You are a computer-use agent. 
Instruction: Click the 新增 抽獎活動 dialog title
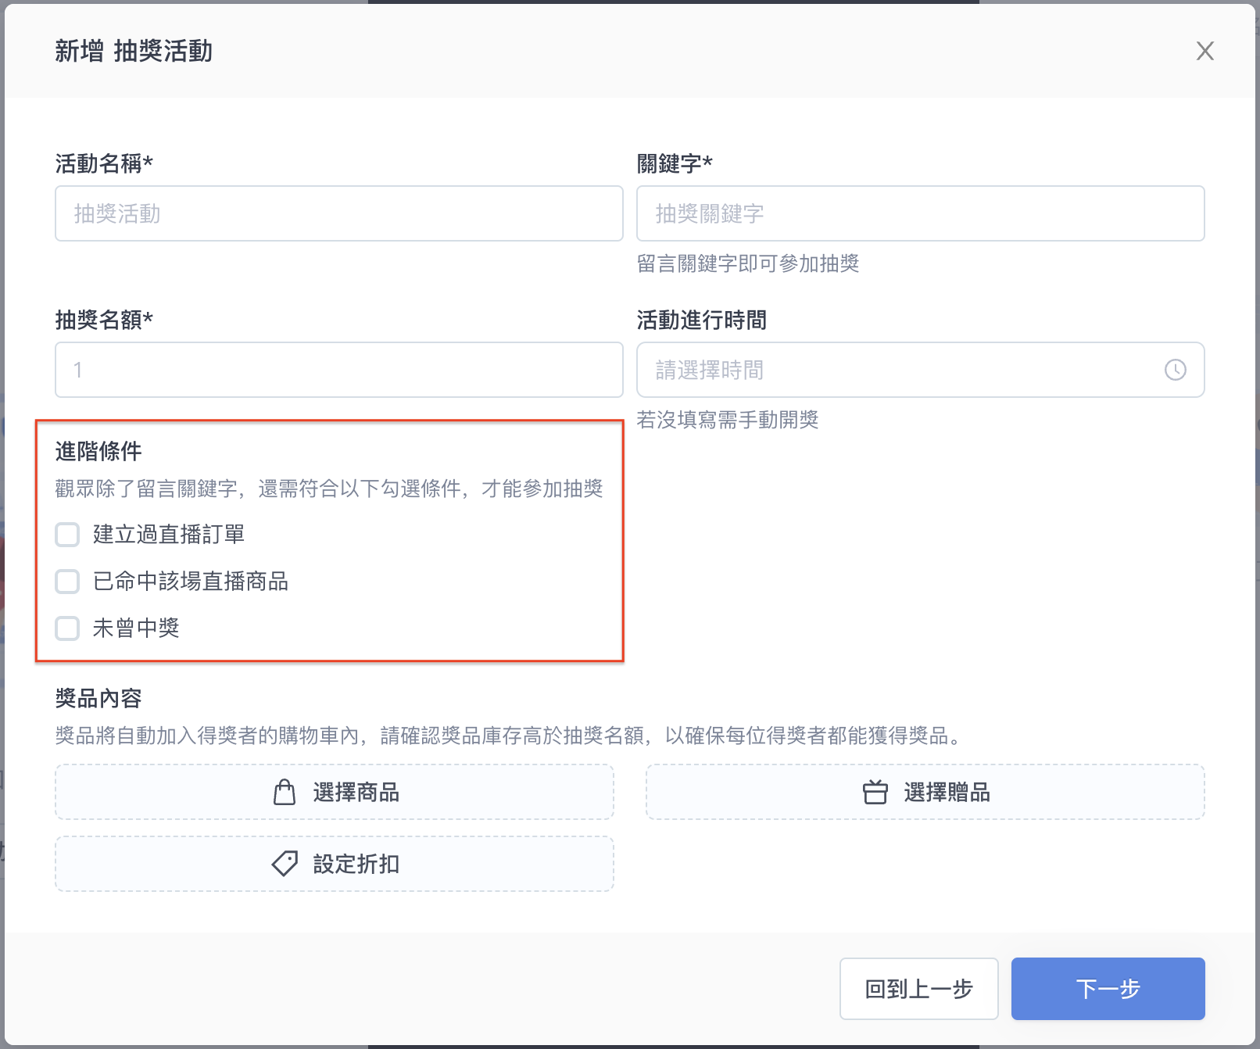134,51
